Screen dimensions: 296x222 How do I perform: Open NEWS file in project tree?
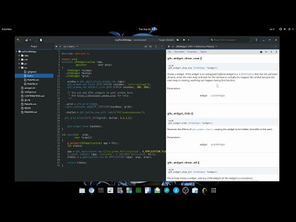(26, 108)
